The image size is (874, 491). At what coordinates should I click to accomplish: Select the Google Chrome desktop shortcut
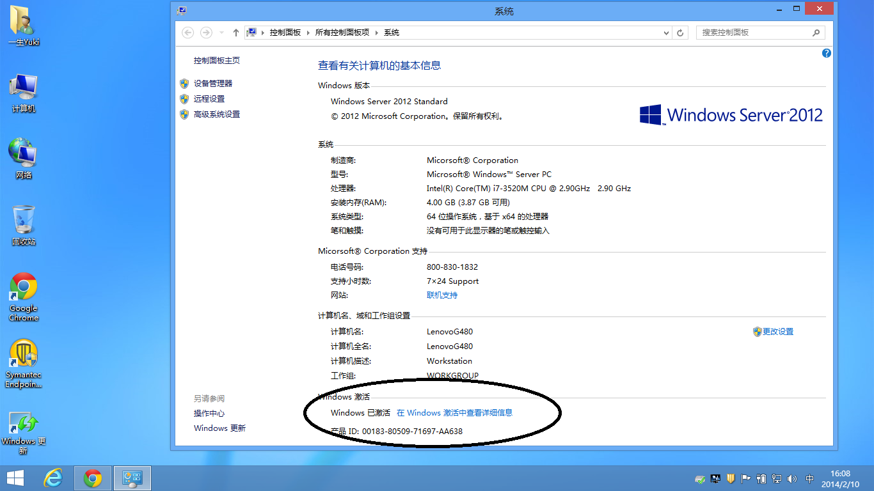pos(24,297)
